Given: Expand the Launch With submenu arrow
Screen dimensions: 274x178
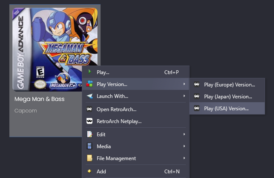Looking at the screenshot, I should click(x=184, y=96).
